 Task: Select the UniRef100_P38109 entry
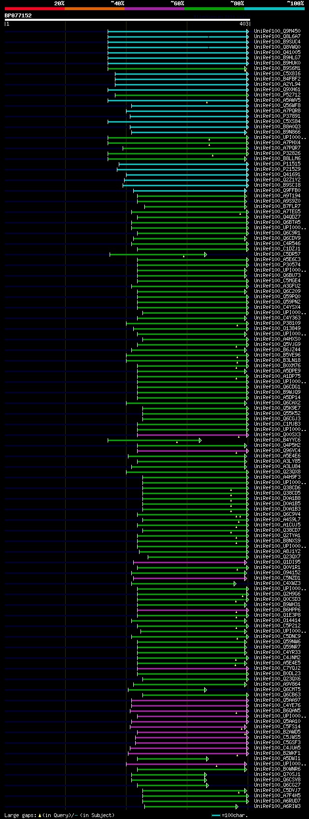pyautogui.click(x=277, y=323)
